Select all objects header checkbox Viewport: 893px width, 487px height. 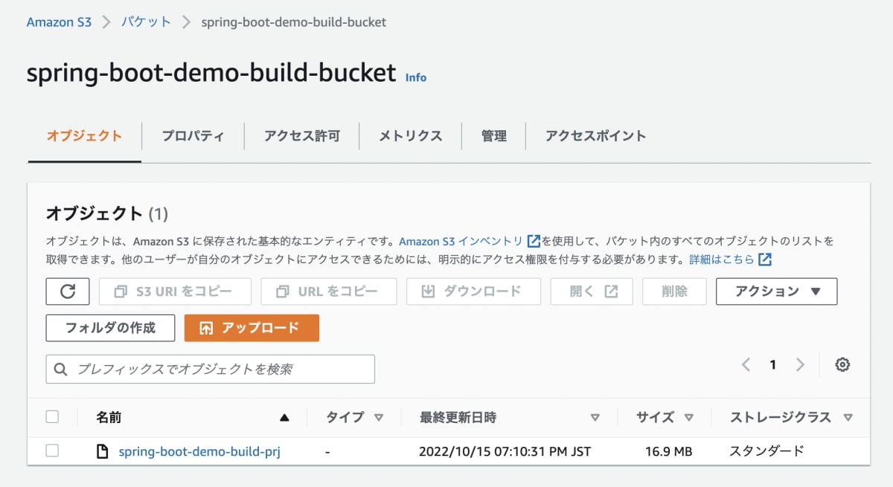[52, 416]
